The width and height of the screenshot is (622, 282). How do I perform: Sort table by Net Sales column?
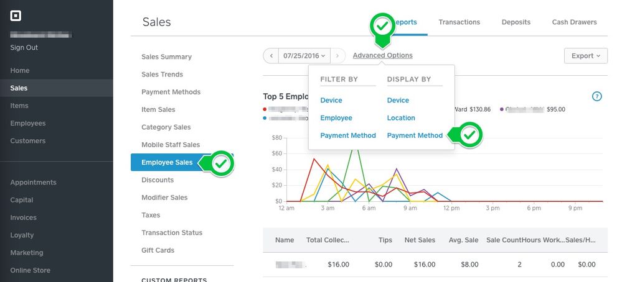(420, 240)
